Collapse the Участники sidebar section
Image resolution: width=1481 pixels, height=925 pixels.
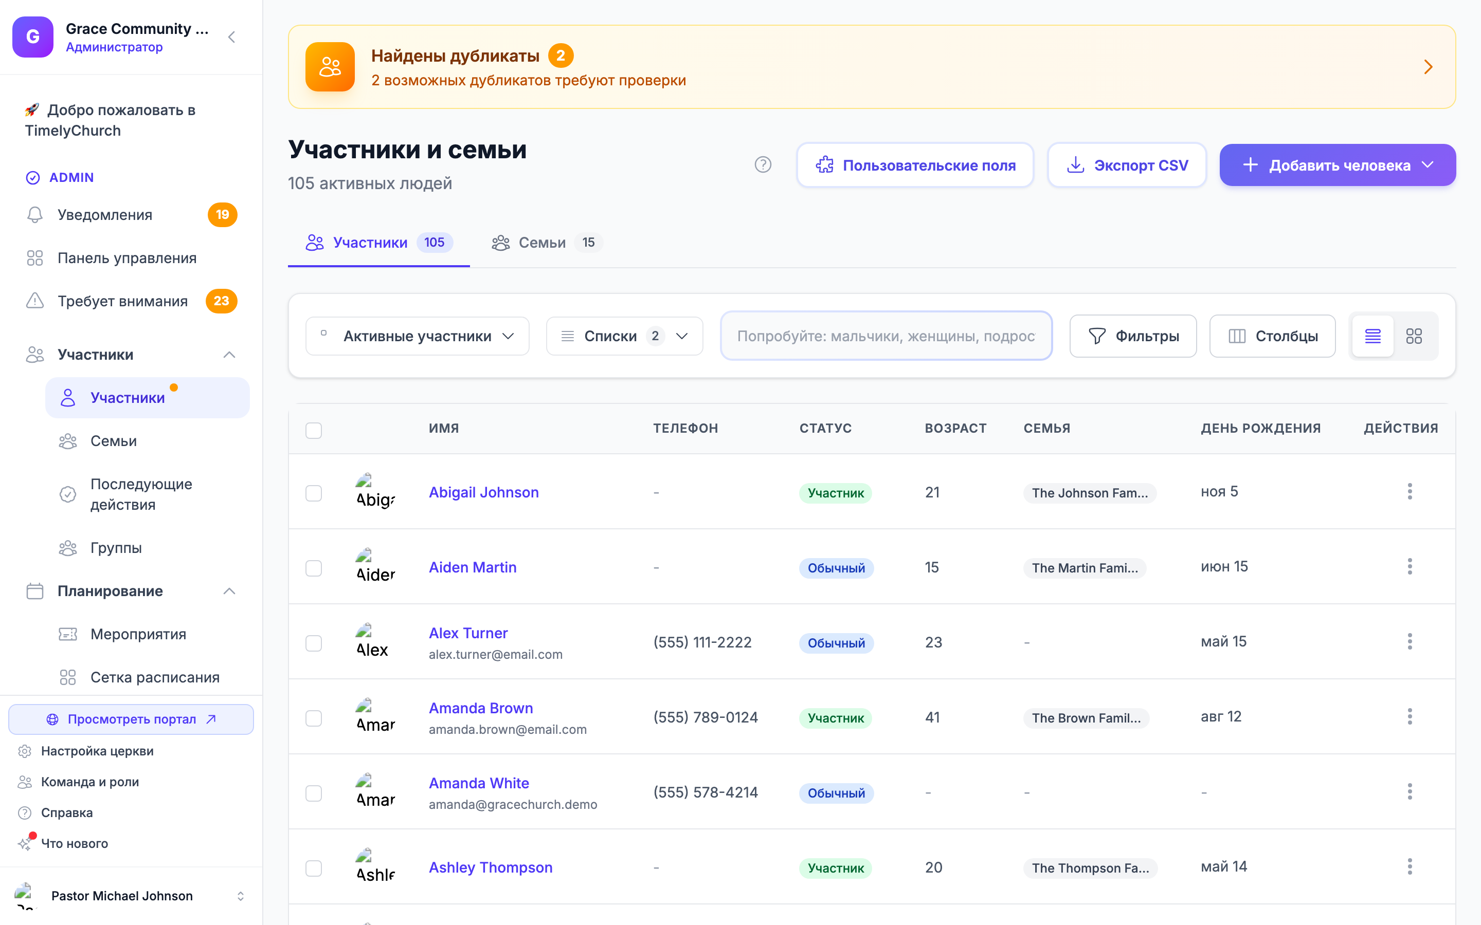(229, 355)
